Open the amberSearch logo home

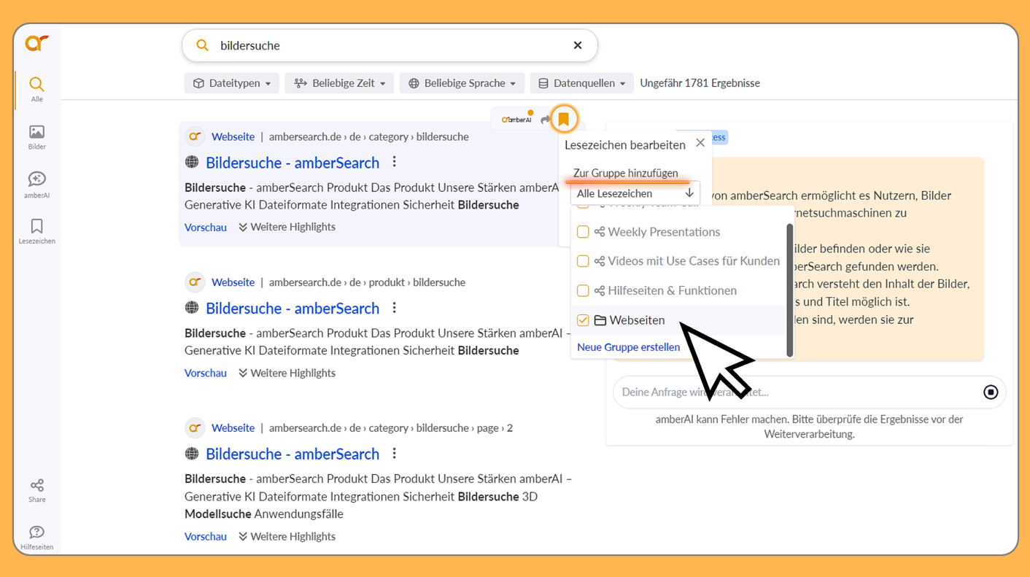[x=36, y=43]
